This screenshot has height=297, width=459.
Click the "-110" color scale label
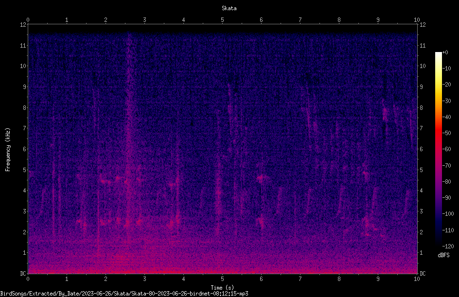coord(448,230)
